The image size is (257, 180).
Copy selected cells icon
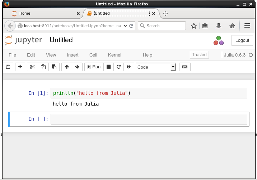[x=43, y=67]
